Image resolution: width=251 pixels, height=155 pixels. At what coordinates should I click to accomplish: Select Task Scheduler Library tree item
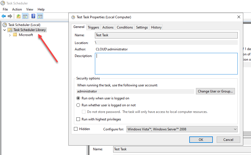tap(30, 30)
